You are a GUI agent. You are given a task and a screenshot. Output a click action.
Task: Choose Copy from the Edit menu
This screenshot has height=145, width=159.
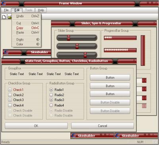tap(27, 28)
